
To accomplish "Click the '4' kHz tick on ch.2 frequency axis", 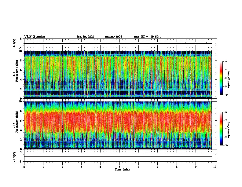I will (21, 130).
